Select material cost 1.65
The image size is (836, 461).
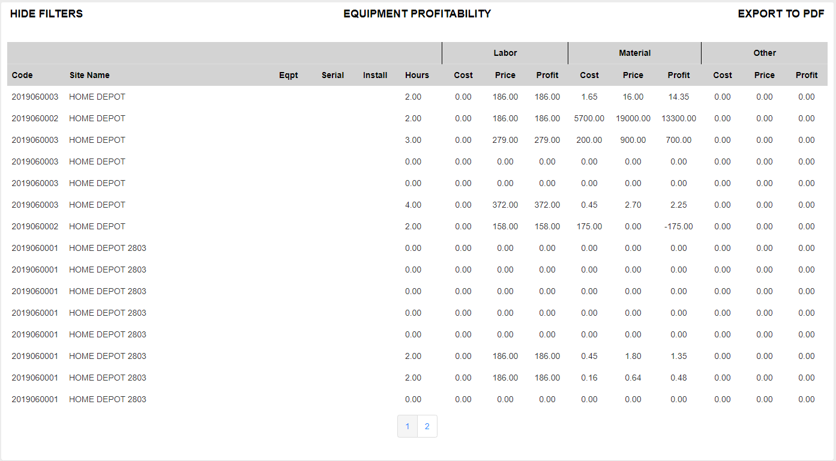click(x=589, y=97)
